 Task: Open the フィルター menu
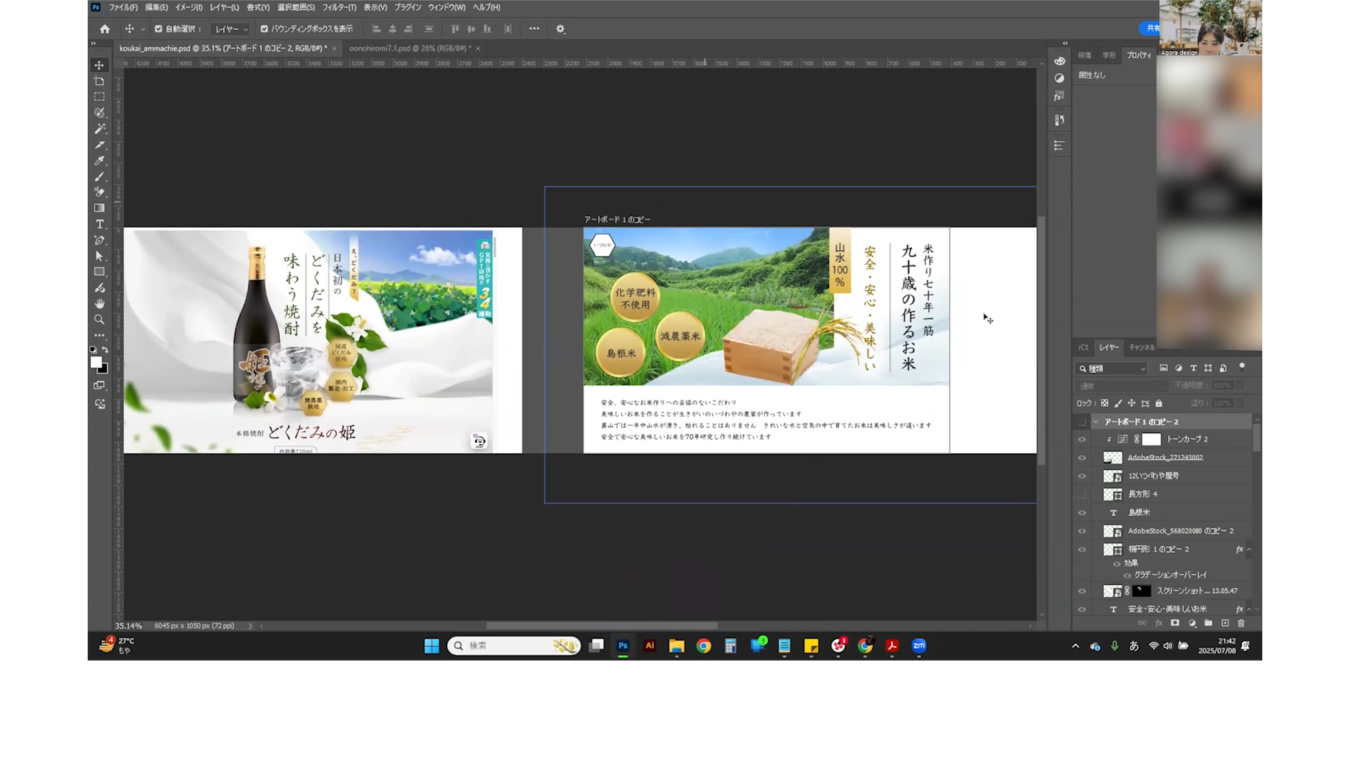click(x=339, y=7)
